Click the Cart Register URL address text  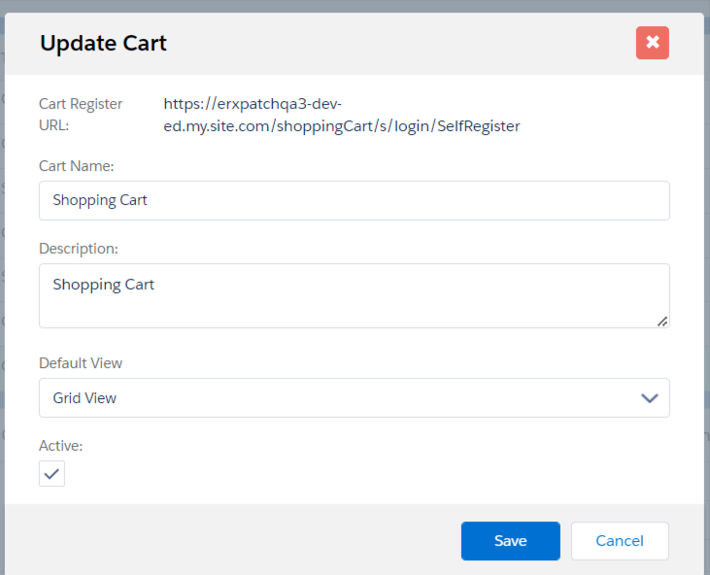tap(341, 115)
